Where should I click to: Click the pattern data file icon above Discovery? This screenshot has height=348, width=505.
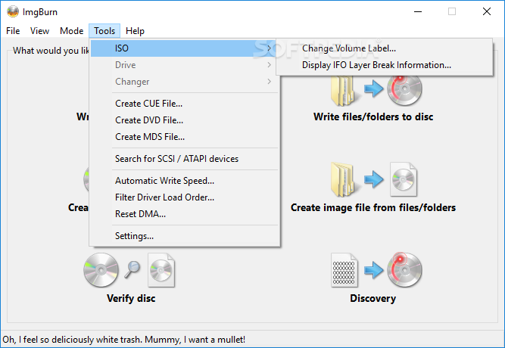point(344,270)
